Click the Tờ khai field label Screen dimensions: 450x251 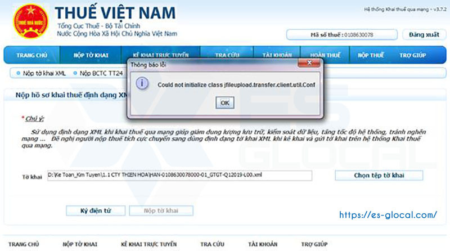point(32,177)
